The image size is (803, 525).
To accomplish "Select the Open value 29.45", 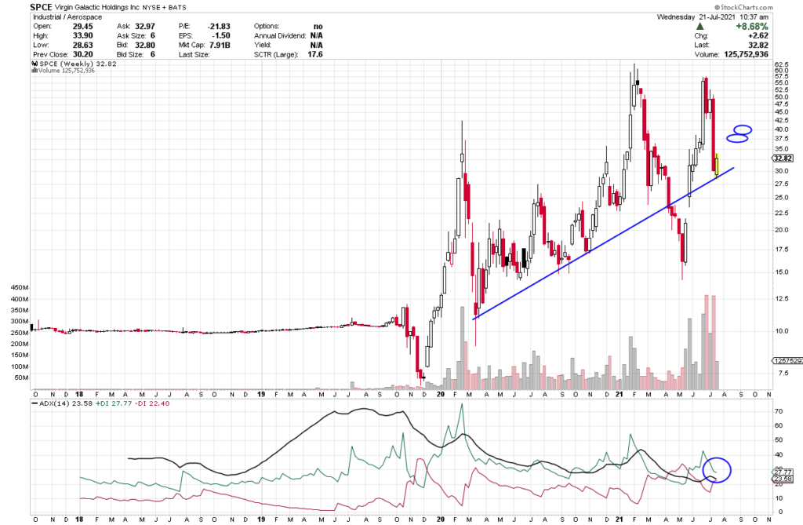I will pyautogui.click(x=82, y=26).
